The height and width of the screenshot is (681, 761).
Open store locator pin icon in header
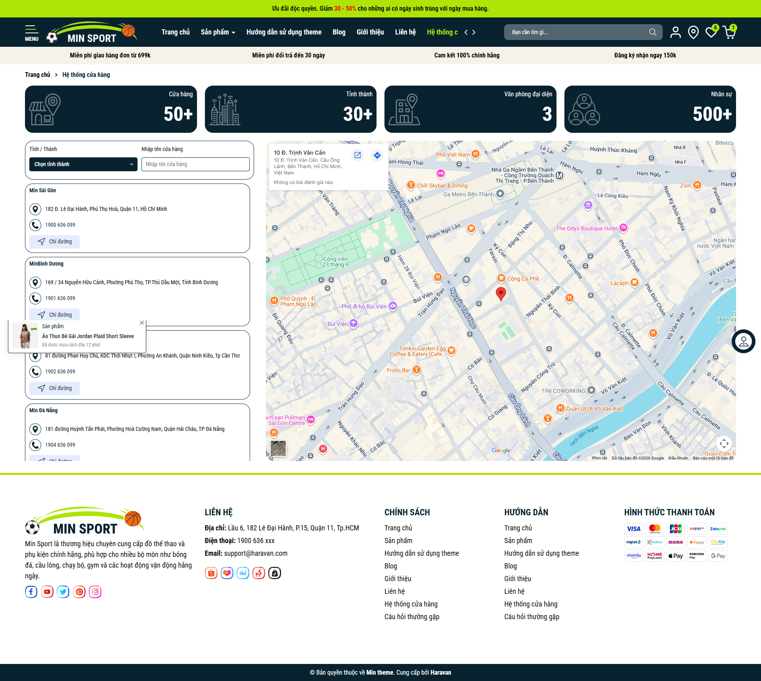point(693,32)
